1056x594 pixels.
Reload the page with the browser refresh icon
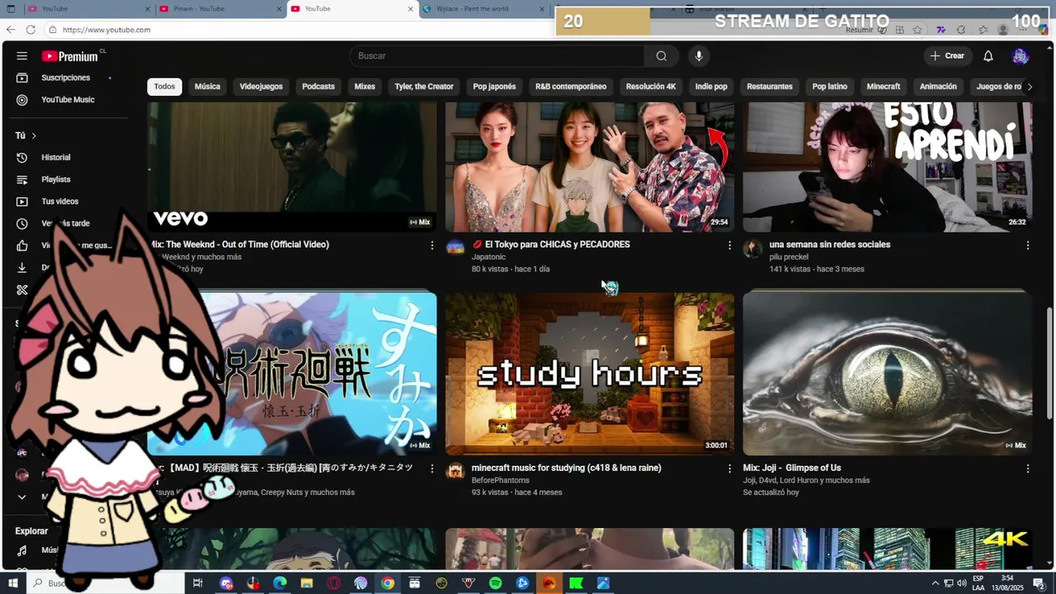(x=31, y=30)
